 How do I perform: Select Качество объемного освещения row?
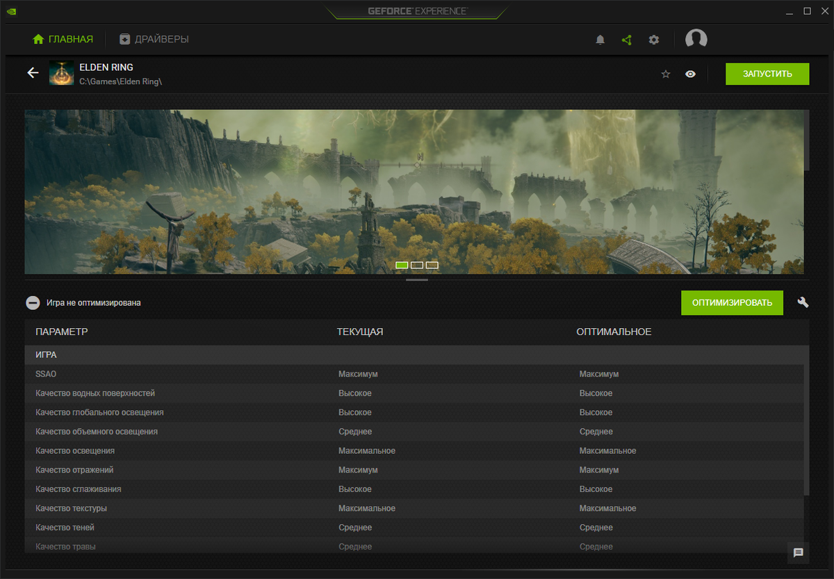pos(414,432)
